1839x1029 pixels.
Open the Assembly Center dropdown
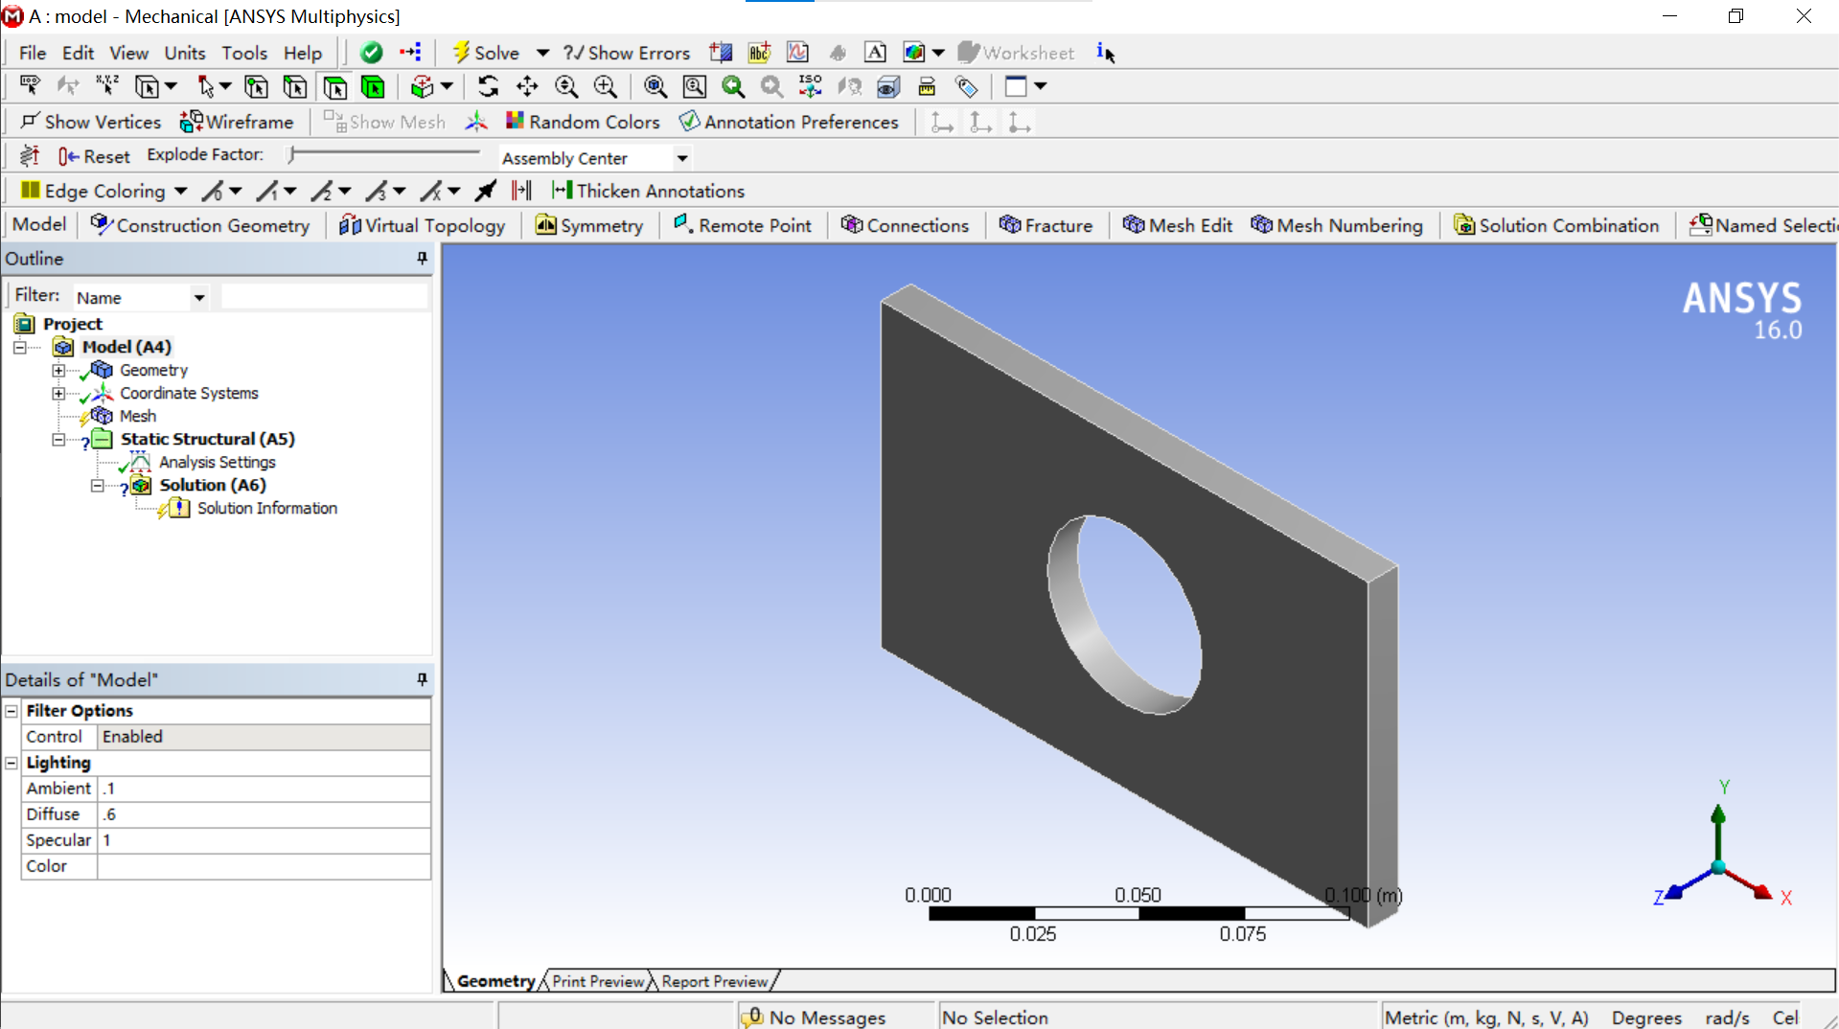tap(681, 157)
